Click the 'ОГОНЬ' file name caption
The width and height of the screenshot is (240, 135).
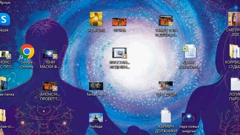point(120,30)
